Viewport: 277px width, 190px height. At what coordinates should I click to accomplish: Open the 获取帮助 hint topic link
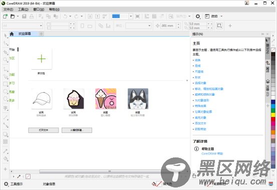(x=200, y=129)
